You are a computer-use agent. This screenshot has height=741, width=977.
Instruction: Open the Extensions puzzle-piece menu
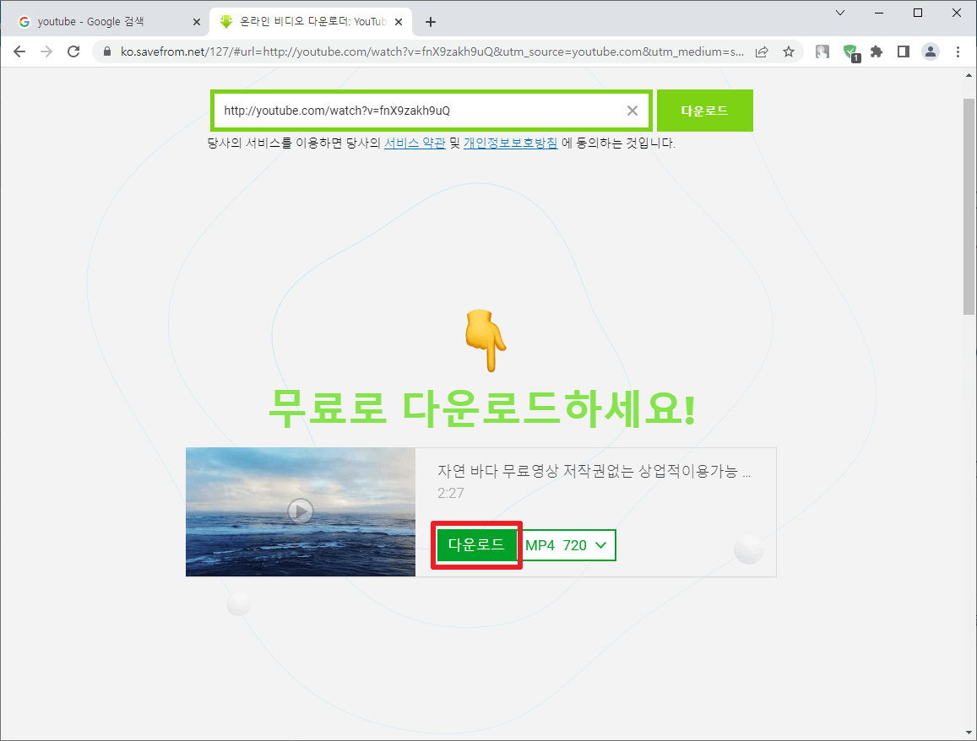point(877,51)
